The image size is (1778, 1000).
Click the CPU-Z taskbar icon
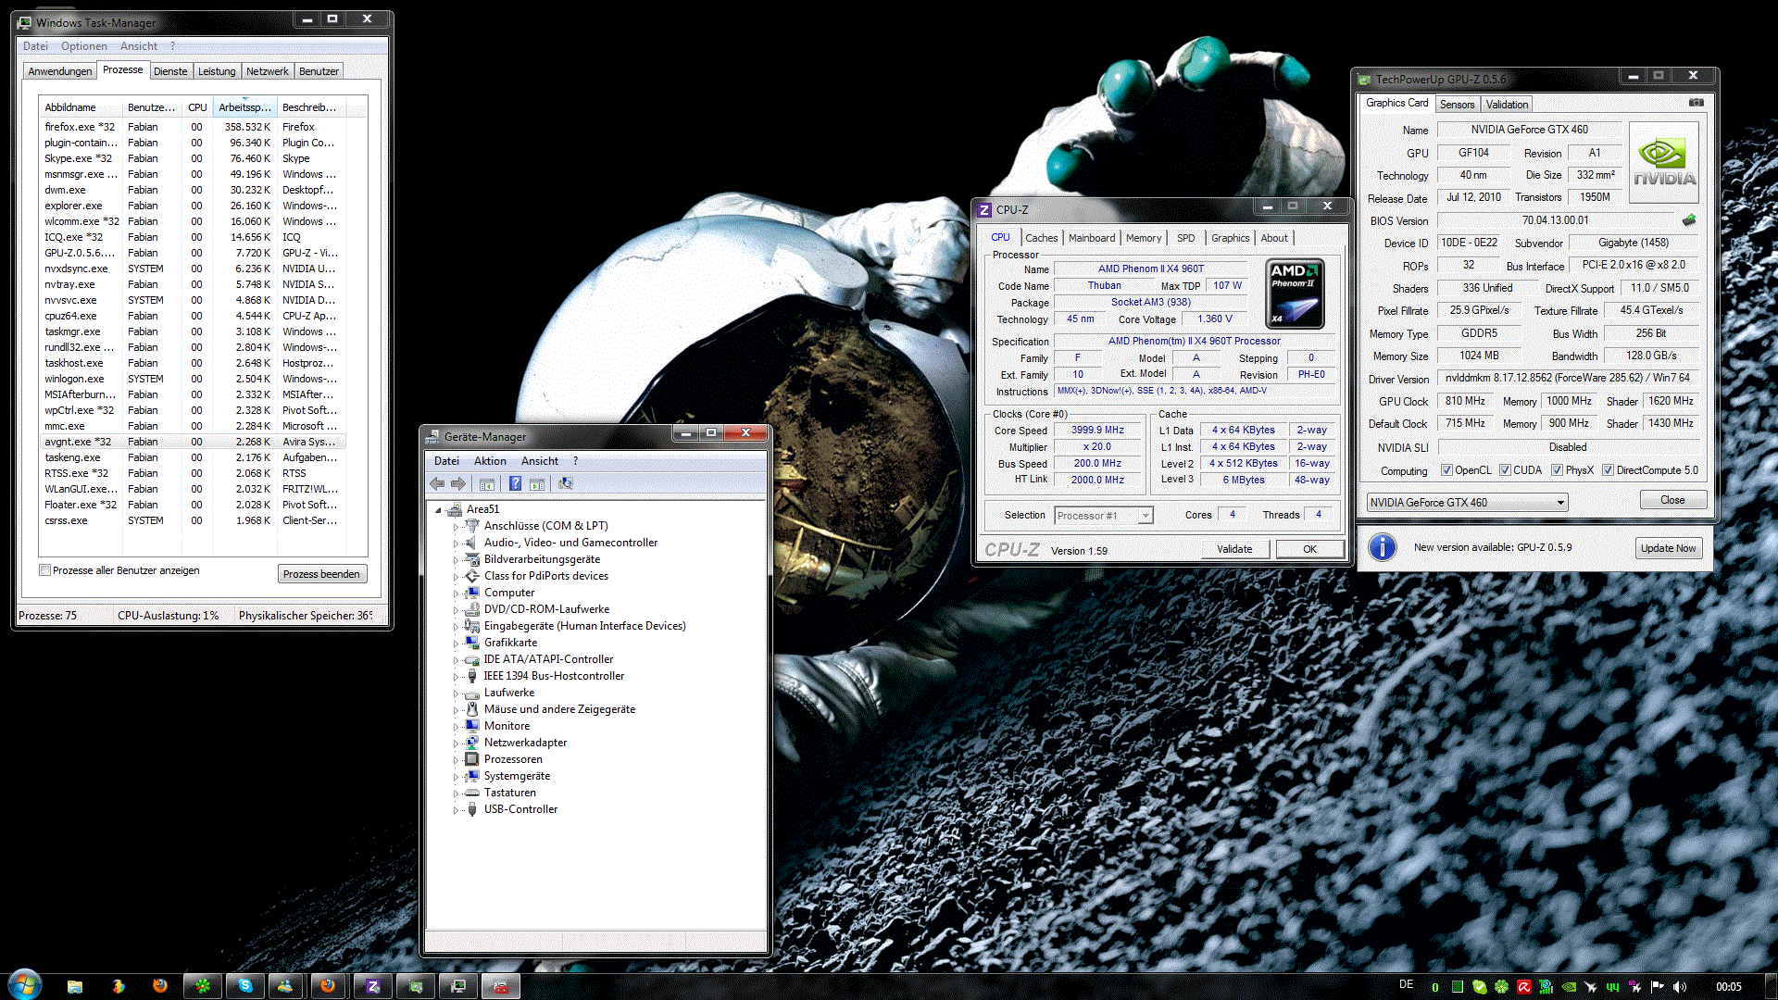pyautogui.click(x=373, y=986)
